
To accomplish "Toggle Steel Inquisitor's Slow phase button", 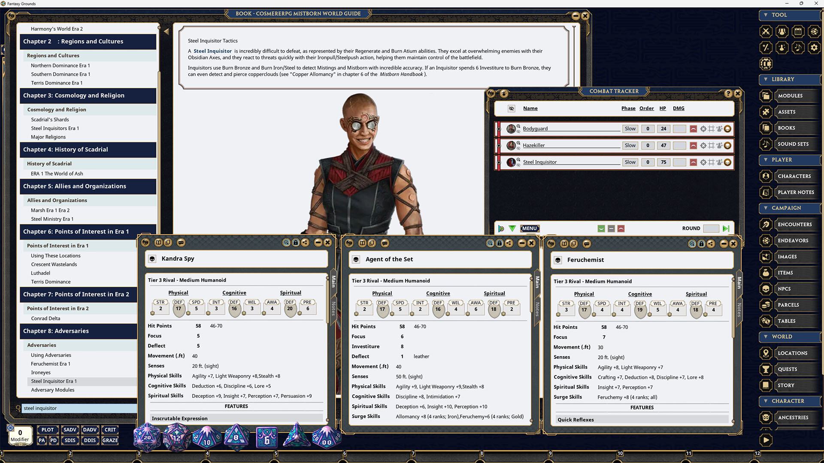I will pos(630,162).
